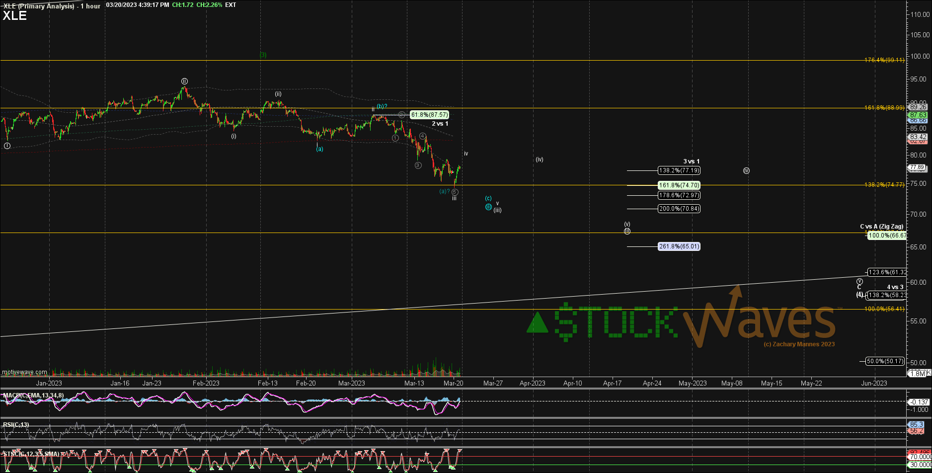Select the MACD(C,EMA,13,34,8) indicator label
The image size is (932, 473).
point(33,394)
